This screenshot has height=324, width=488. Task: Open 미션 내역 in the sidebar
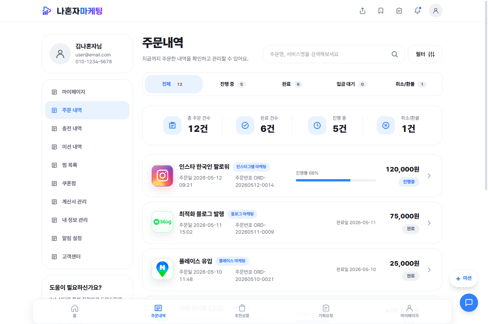[87, 147]
